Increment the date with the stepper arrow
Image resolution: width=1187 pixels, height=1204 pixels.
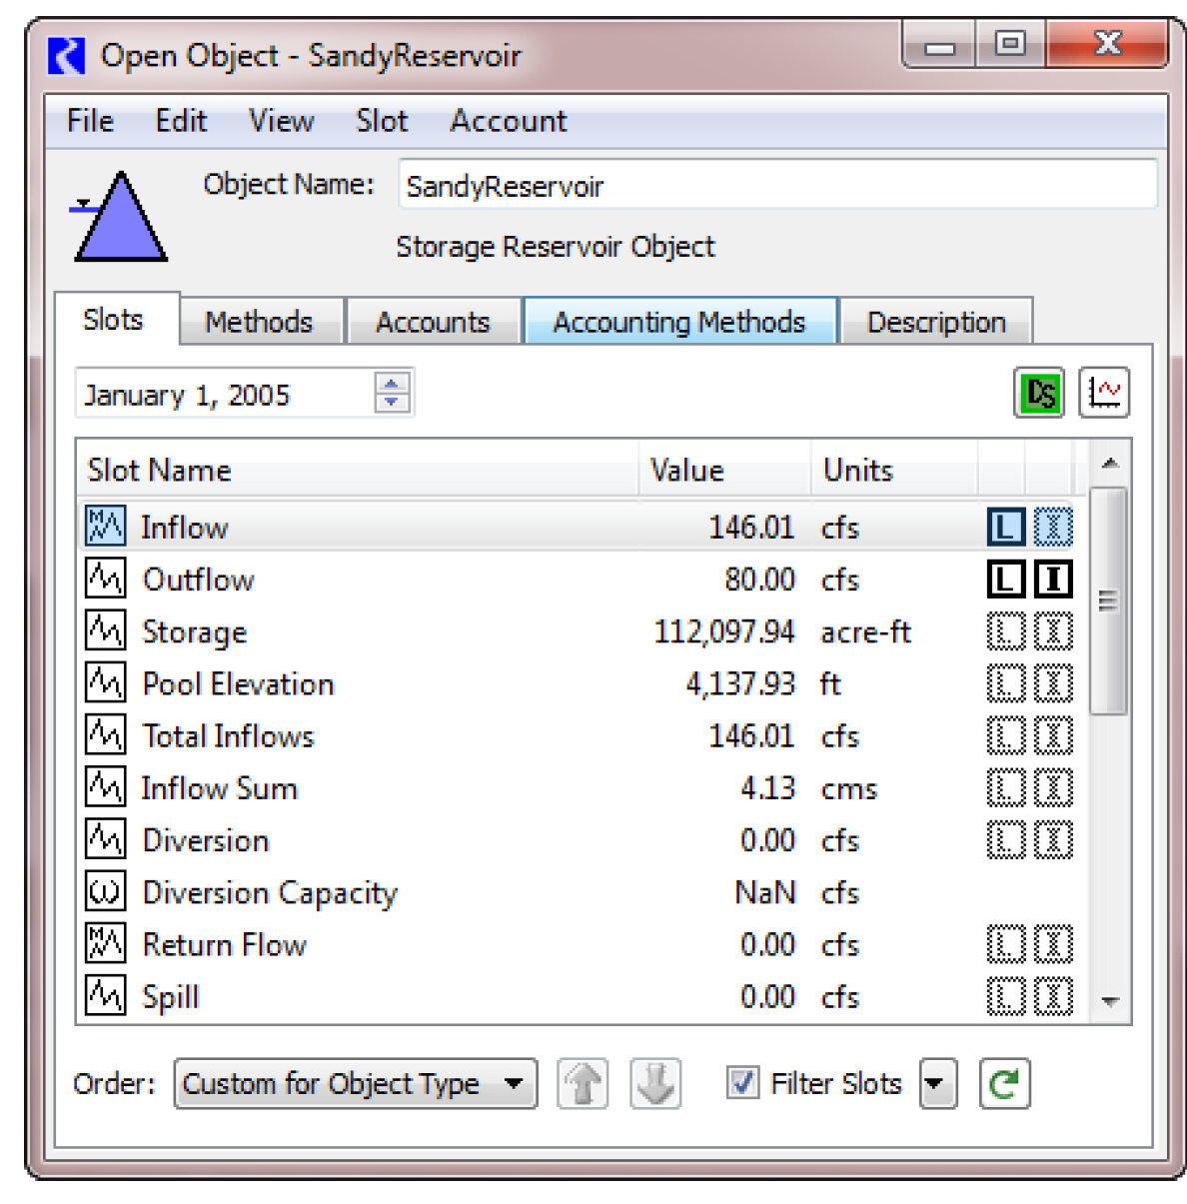(x=392, y=383)
